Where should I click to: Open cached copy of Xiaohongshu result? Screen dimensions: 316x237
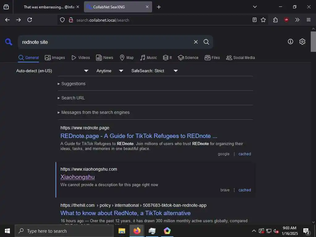(x=245, y=190)
